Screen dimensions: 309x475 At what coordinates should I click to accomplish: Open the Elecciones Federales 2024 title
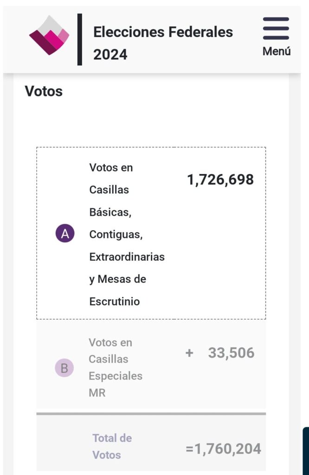coord(163,43)
